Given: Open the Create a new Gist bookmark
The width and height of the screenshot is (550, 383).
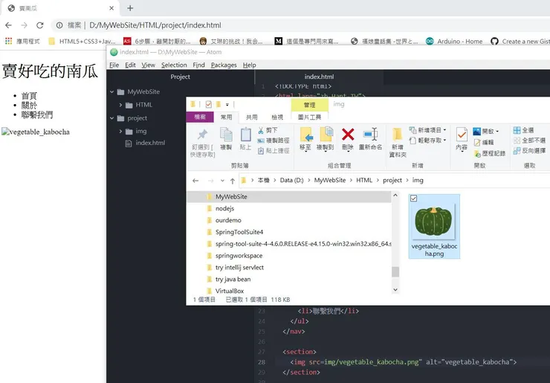Looking at the screenshot, I should coord(520,42).
